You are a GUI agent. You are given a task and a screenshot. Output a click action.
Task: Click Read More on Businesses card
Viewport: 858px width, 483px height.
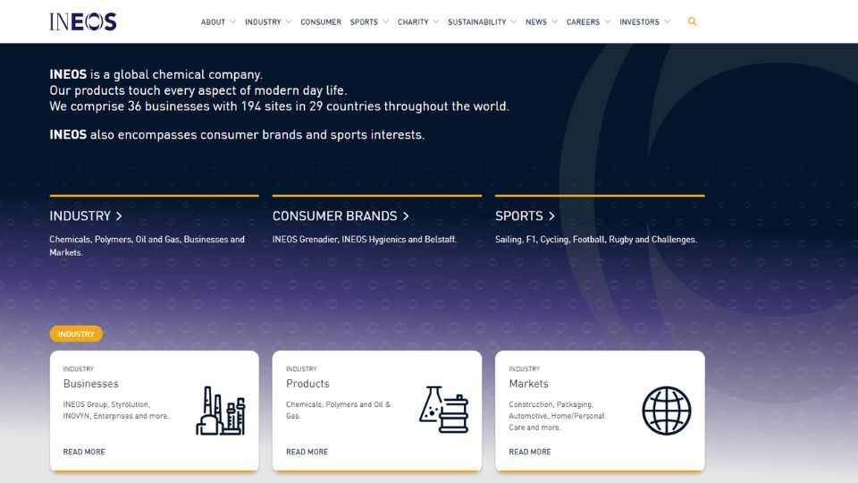(84, 452)
